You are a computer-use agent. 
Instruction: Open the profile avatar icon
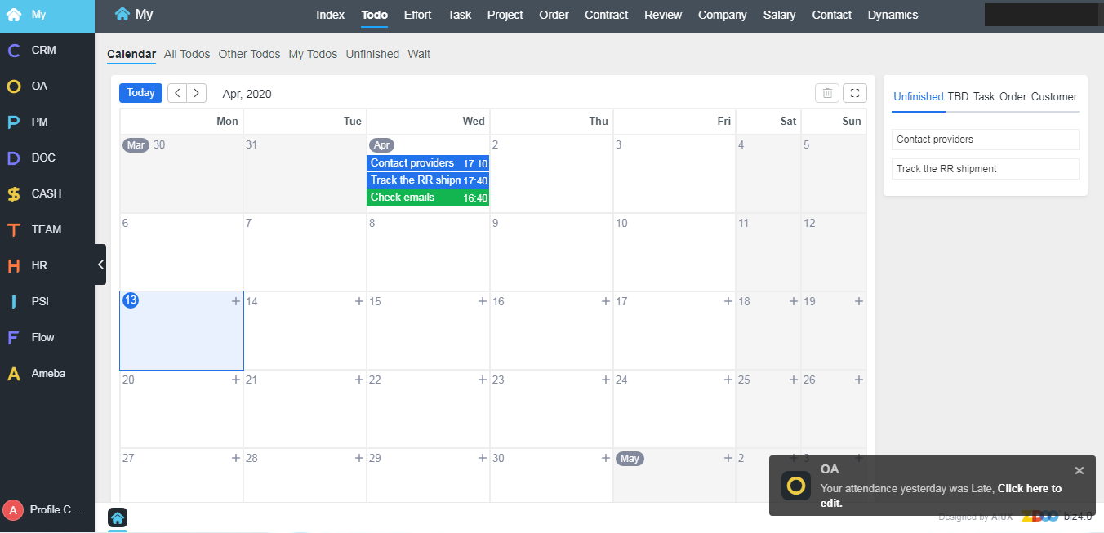13,510
